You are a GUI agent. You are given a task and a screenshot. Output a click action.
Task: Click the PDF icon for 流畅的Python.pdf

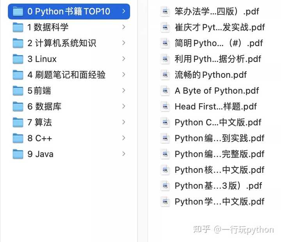165,75
